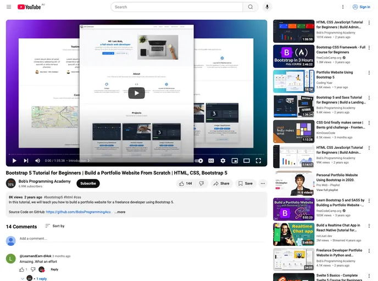Open Personal Portfolio Website playlist thumbnail
Viewport: 378px width, 281px height.
(293, 183)
